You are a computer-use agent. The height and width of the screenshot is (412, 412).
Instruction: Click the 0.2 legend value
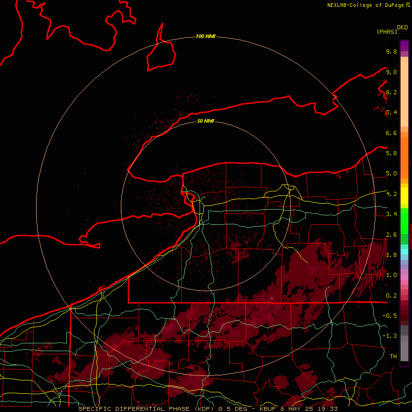391,296
